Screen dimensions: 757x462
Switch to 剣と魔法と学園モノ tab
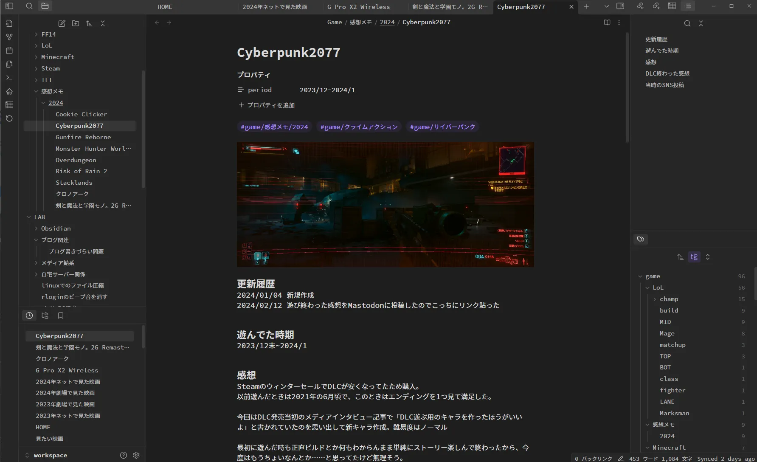click(450, 7)
